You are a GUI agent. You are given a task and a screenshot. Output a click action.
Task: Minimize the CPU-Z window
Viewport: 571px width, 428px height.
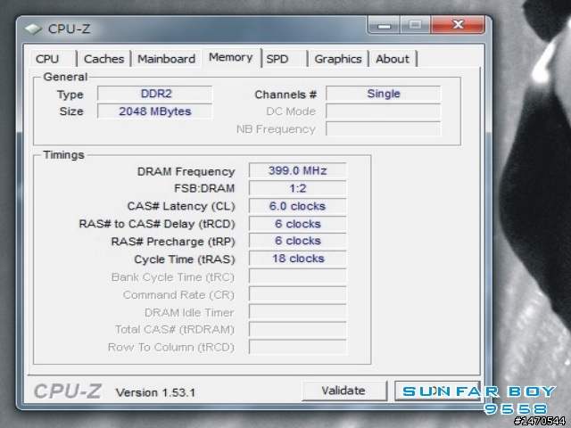[x=385, y=25]
